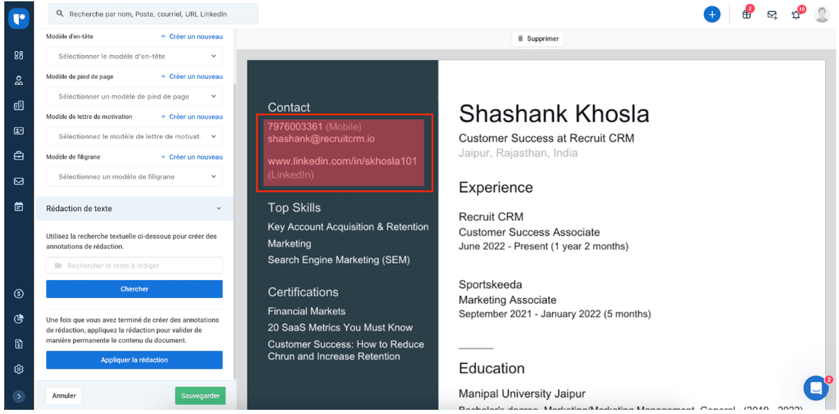Screen dimensions: 839x414
Task: Open the 'Sélectionner le modèle d'en-tête' dropdown
Action: pyautogui.click(x=134, y=57)
